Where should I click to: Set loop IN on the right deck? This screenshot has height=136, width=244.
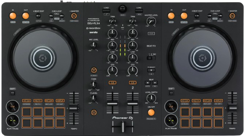tap(171, 16)
